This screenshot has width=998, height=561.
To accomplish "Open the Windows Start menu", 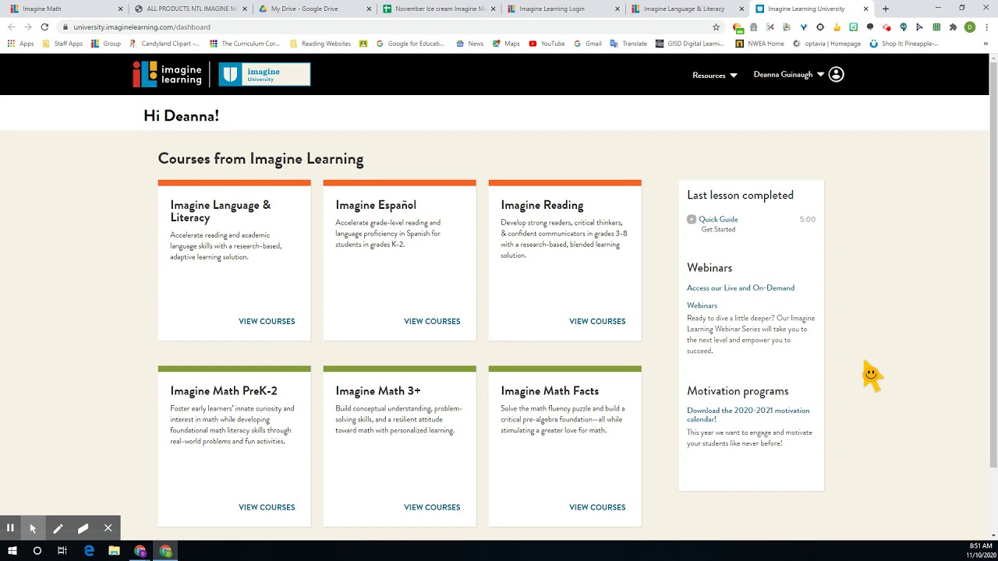I will tap(12, 551).
